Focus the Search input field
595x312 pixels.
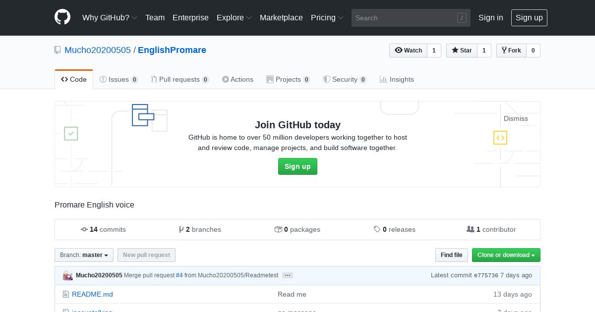coord(411,18)
